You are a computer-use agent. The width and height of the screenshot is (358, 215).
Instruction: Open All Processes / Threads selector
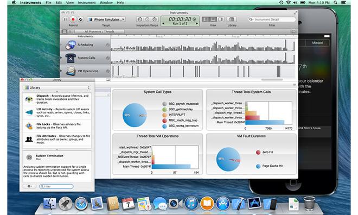pos(100,31)
